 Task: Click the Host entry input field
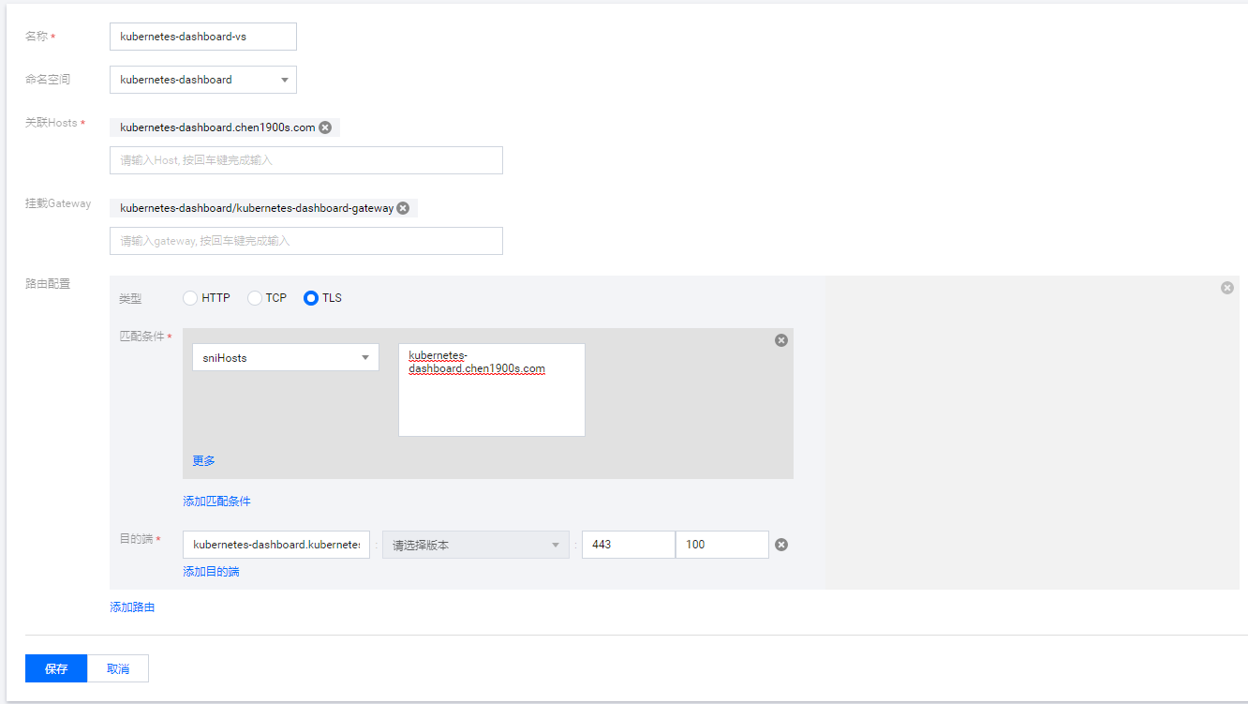point(305,160)
